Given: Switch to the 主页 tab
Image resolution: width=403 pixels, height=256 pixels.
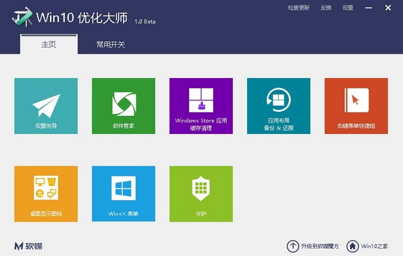Looking at the screenshot, I should click(x=49, y=44).
